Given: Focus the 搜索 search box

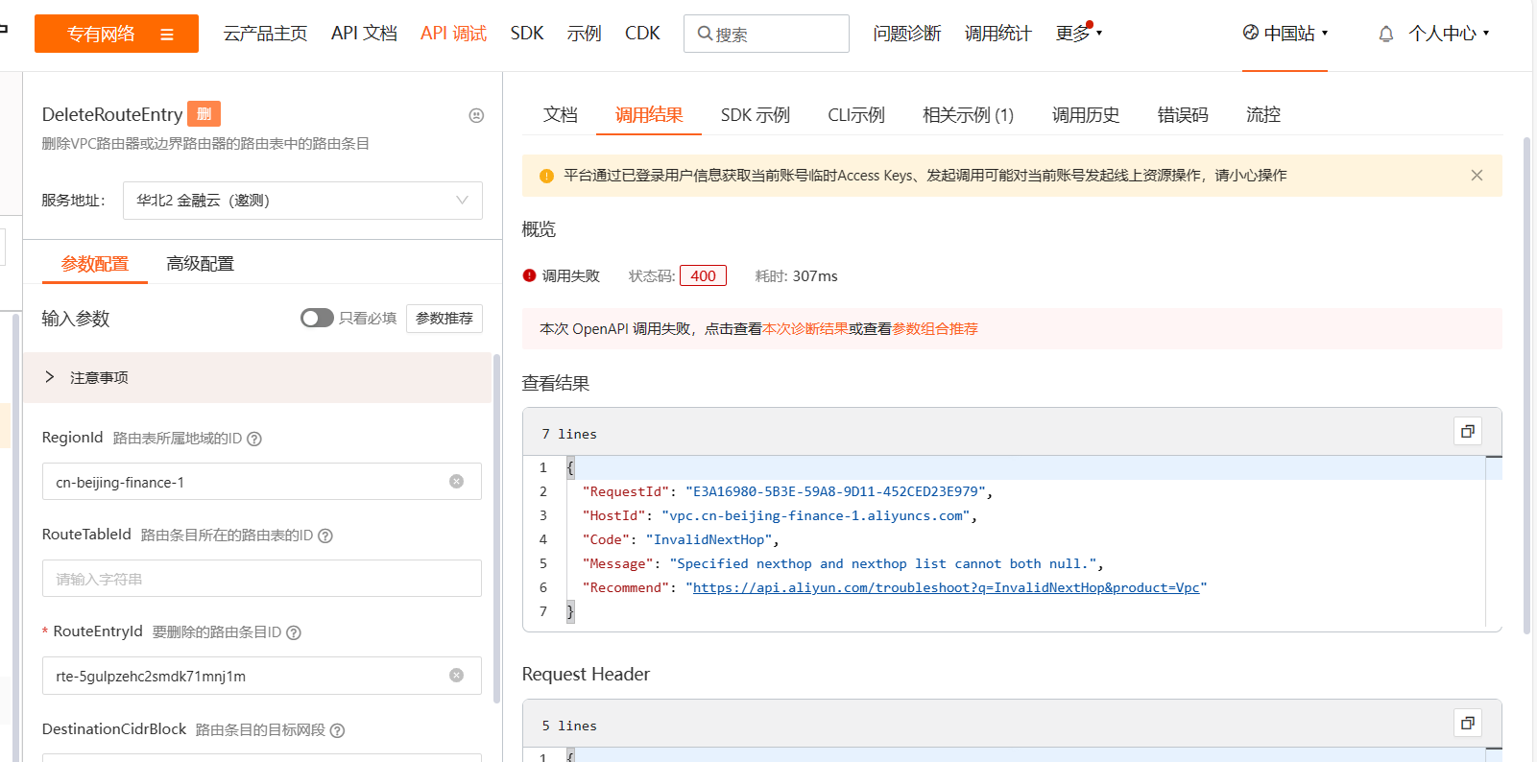Looking at the screenshot, I should 766,34.
